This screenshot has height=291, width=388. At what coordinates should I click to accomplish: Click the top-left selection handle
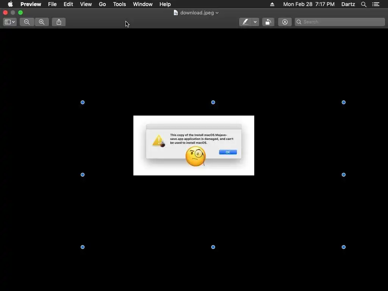83,102
